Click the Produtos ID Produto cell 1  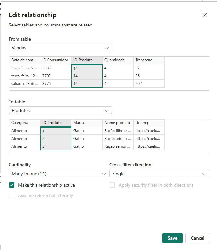[56, 131]
